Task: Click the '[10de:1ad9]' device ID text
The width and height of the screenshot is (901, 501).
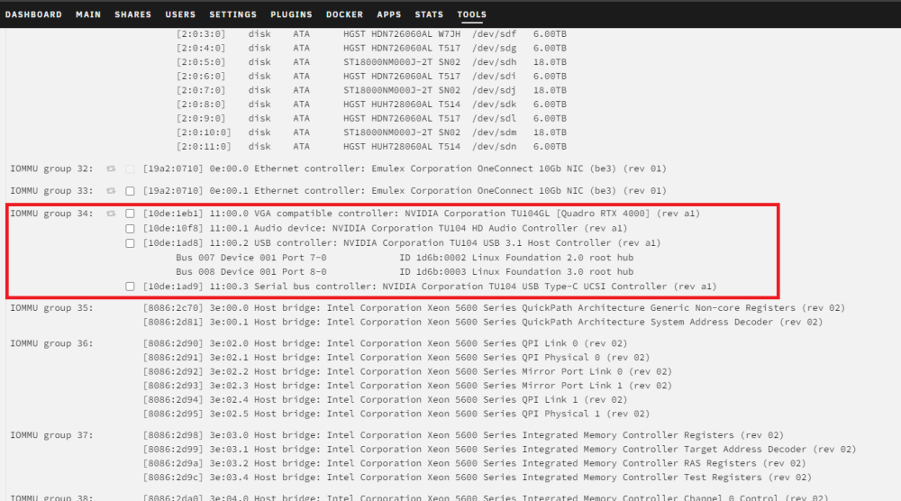Action: (173, 287)
